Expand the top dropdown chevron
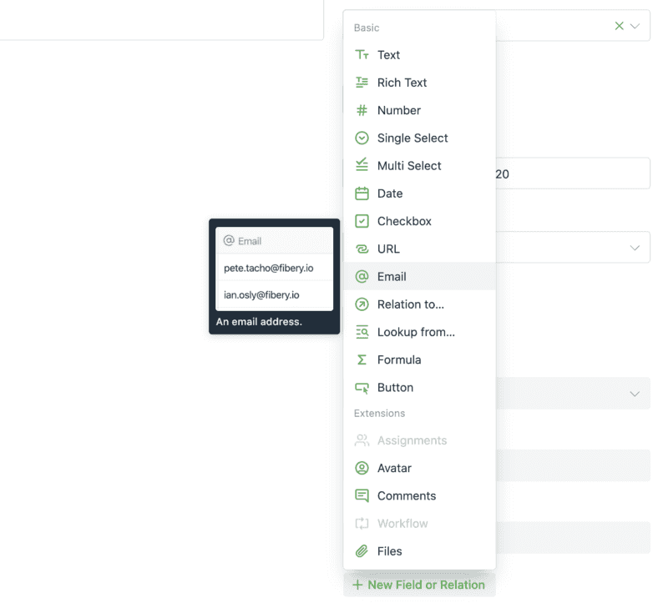This screenshot has height=603, width=668. tap(635, 26)
